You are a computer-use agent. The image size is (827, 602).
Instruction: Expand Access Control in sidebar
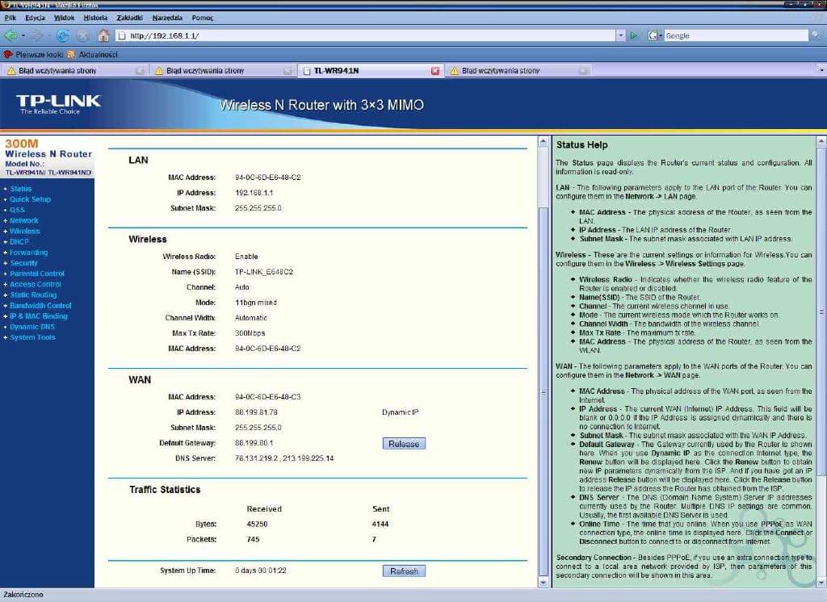pyautogui.click(x=36, y=284)
